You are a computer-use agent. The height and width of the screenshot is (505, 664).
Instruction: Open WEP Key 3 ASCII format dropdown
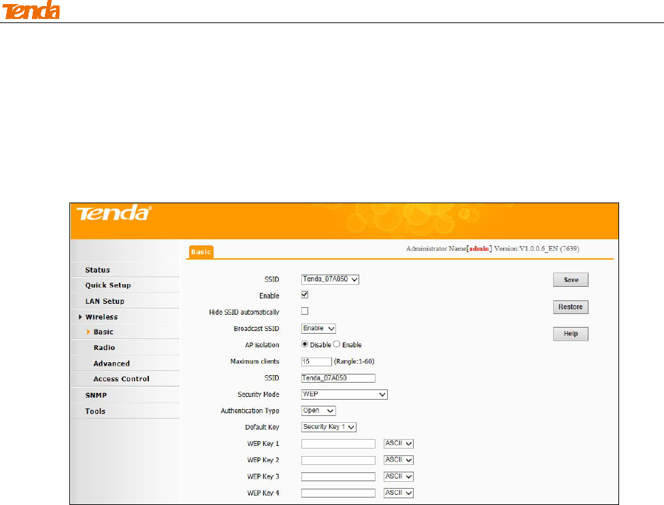point(399,476)
